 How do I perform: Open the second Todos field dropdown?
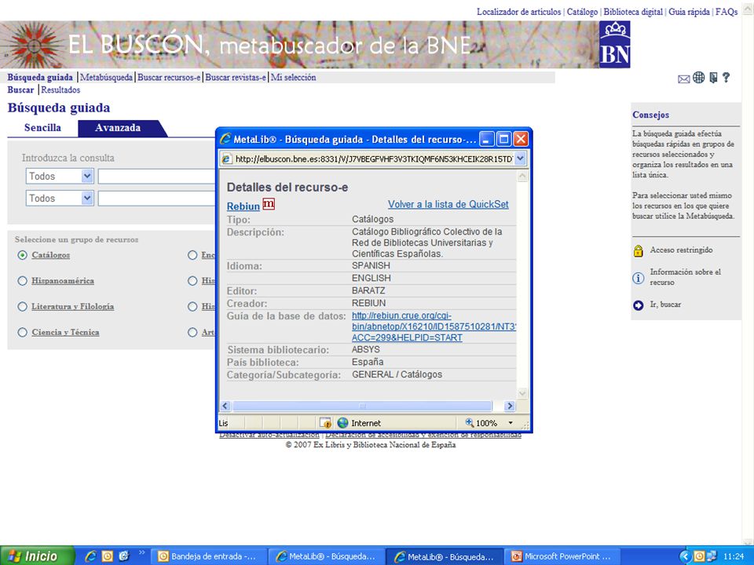[x=87, y=198]
